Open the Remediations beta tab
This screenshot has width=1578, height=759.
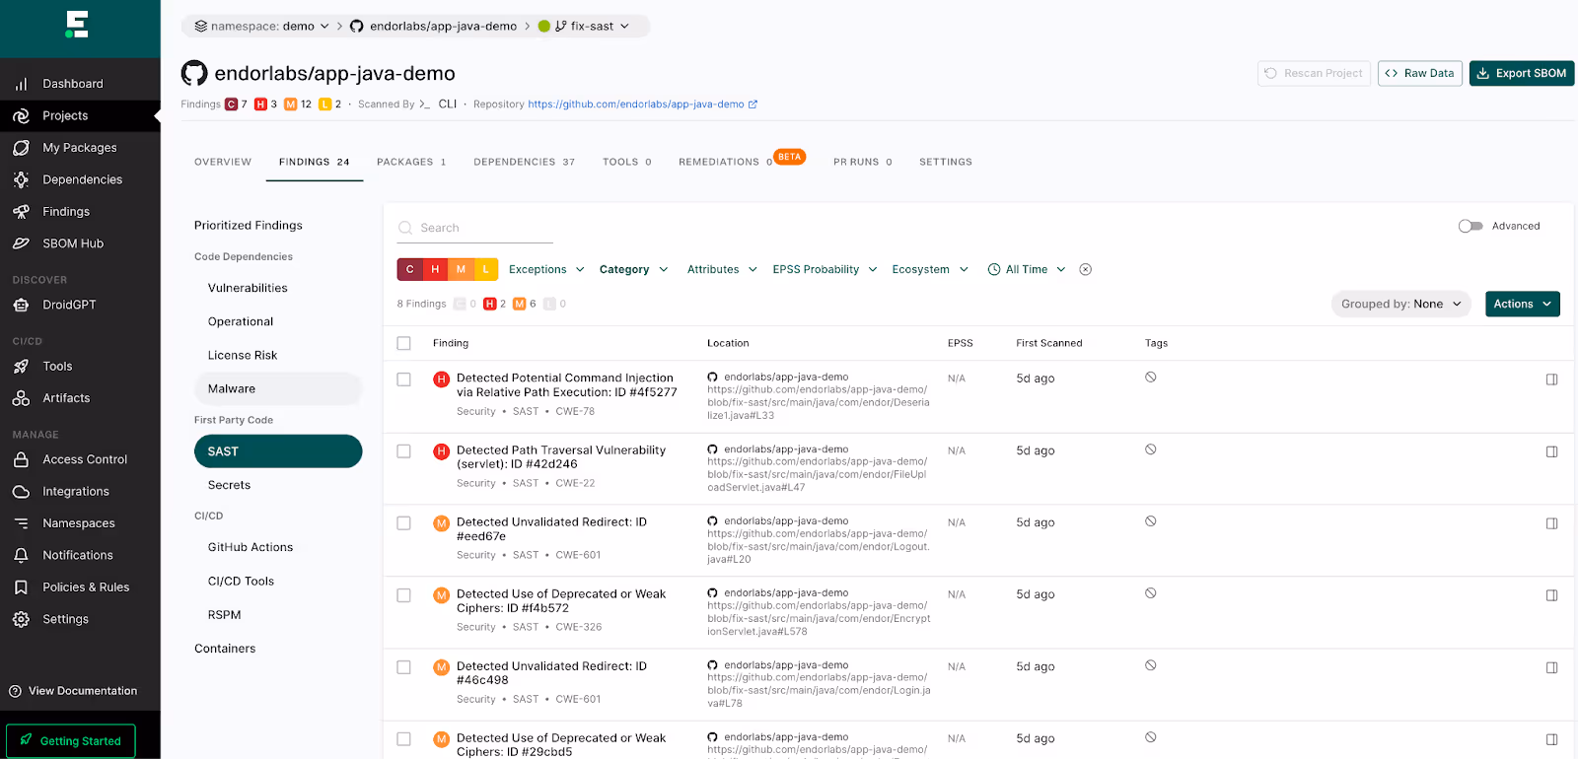coord(742,161)
